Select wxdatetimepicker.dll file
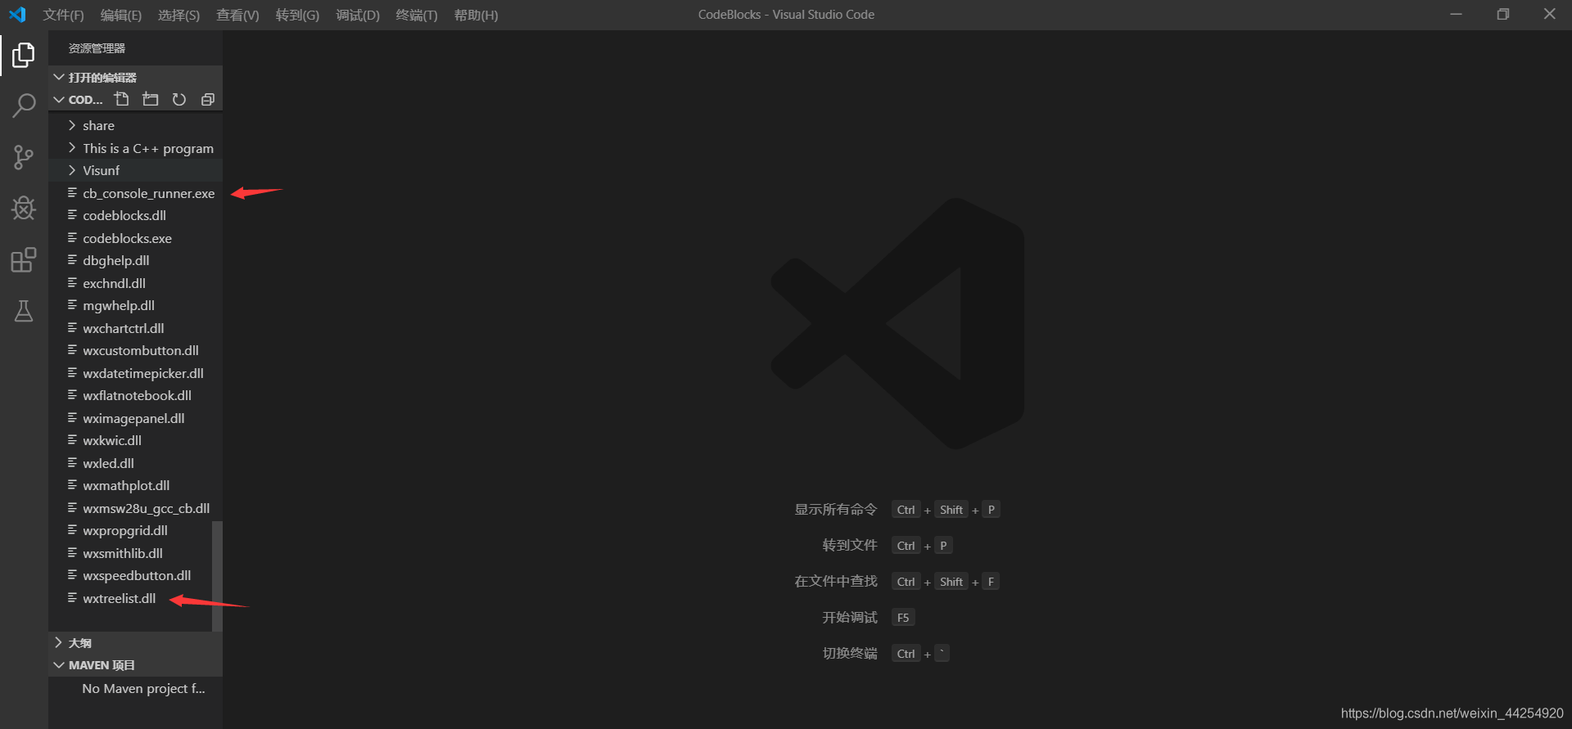Screen dimensions: 1572x729 pyautogui.click(x=135, y=373)
